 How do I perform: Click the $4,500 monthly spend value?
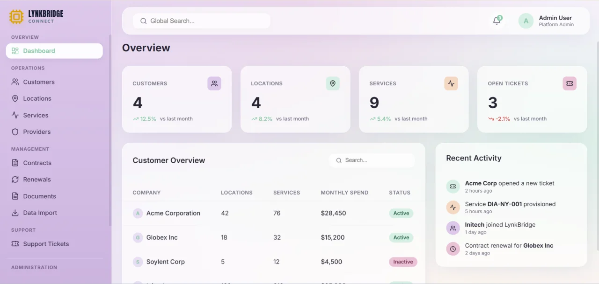point(331,262)
